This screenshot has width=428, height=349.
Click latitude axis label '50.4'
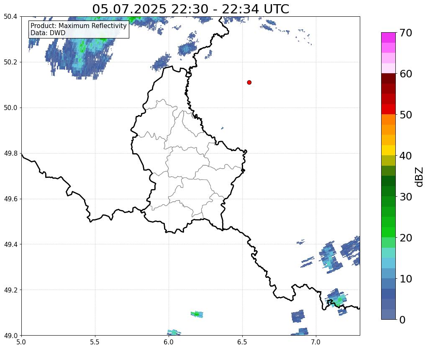(x=10, y=17)
